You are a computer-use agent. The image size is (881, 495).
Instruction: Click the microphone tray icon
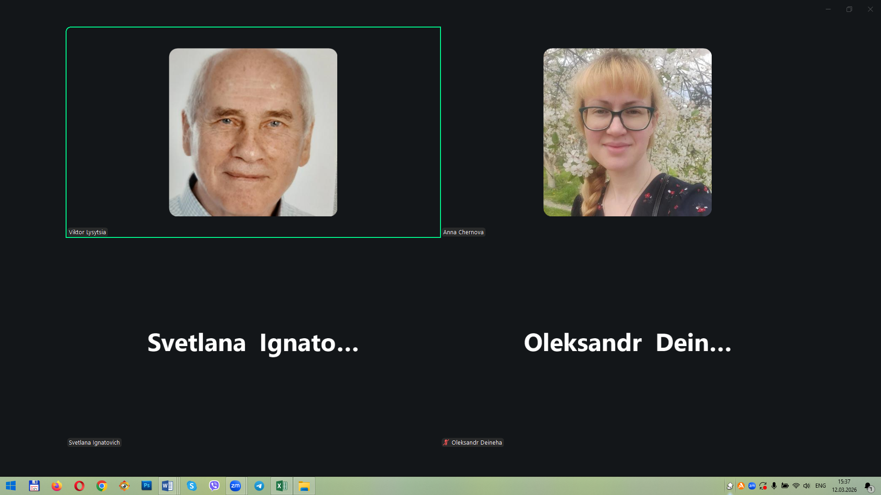[x=774, y=486]
